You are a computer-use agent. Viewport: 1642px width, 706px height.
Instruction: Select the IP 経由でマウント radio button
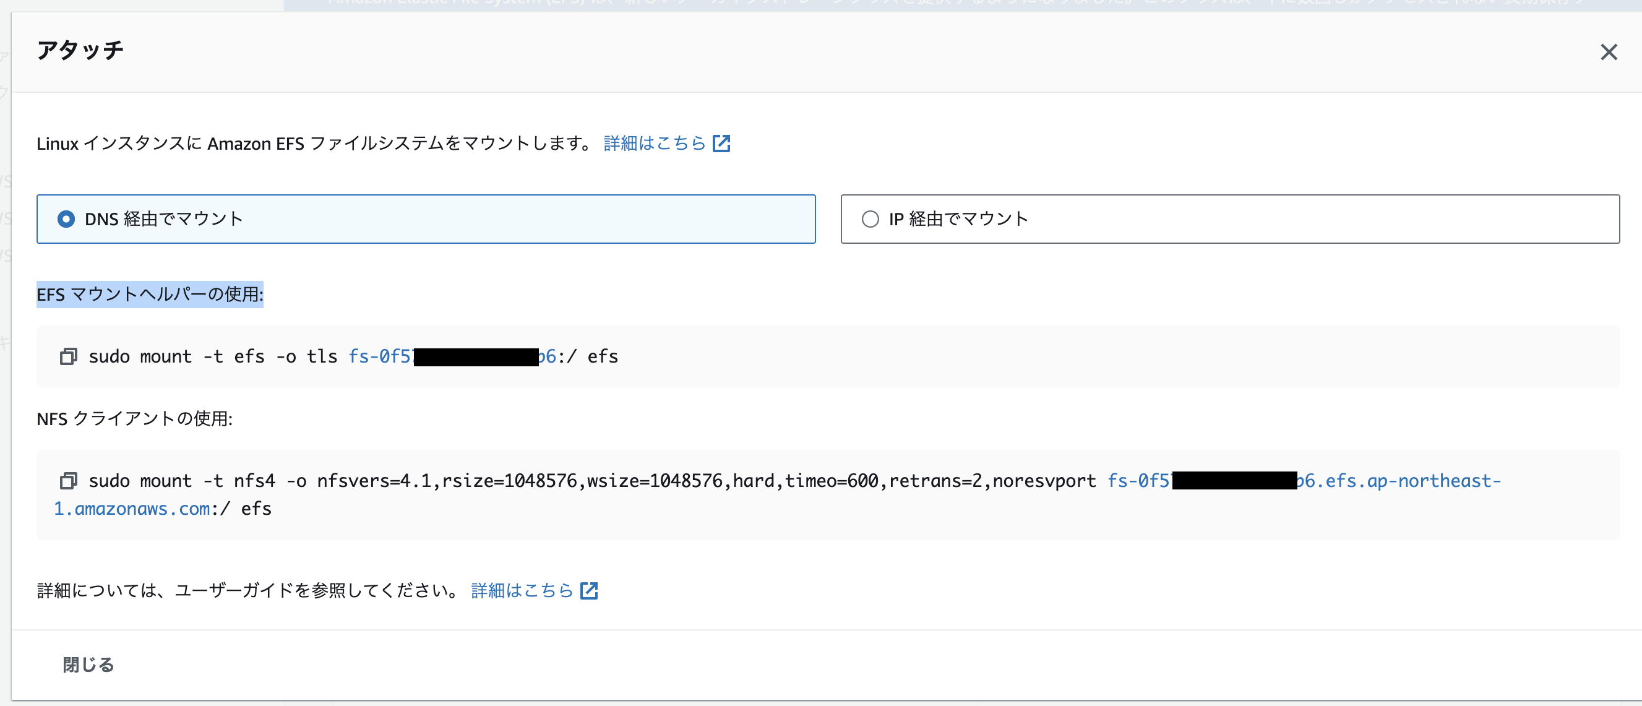point(870,219)
